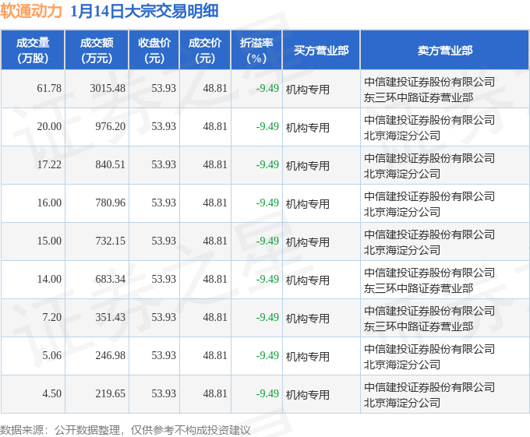This screenshot has height=437, width=530.
Task: Click the 软通动力 title text
Action: [x=31, y=11]
